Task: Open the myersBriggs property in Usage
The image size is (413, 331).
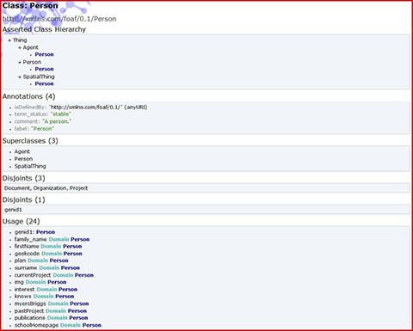Action: [x=30, y=303]
